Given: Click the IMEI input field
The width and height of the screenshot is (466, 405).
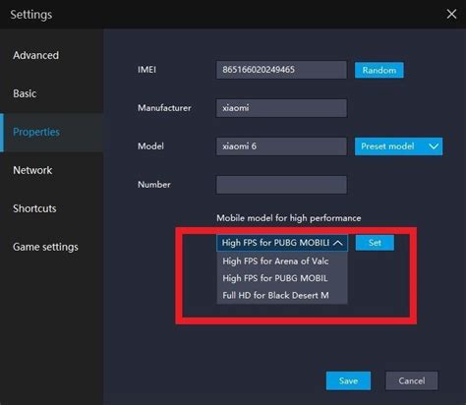Looking at the screenshot, I should pyautogui.click(x=281, y=70).
